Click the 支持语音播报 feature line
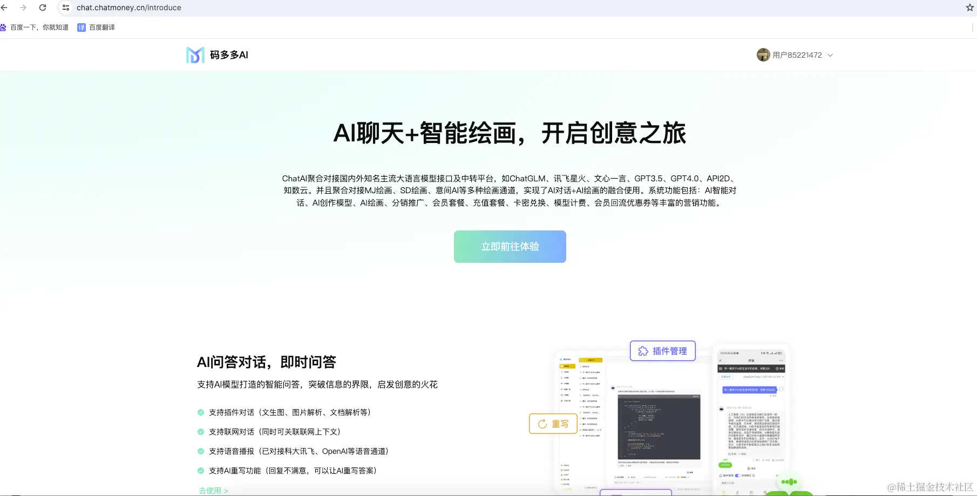Image resolution: width=977 pixels, height=496 pixels. pos(299,451)
